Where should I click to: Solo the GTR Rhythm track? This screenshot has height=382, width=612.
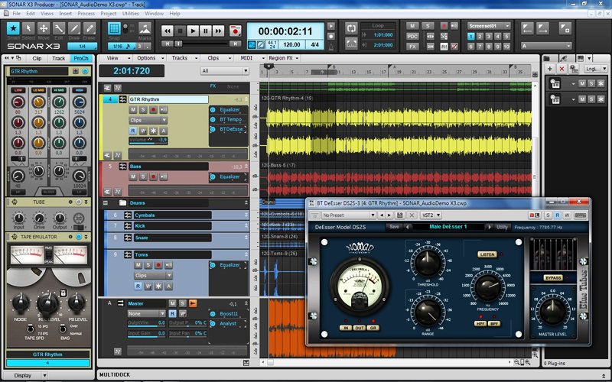(x=143, y=110)
